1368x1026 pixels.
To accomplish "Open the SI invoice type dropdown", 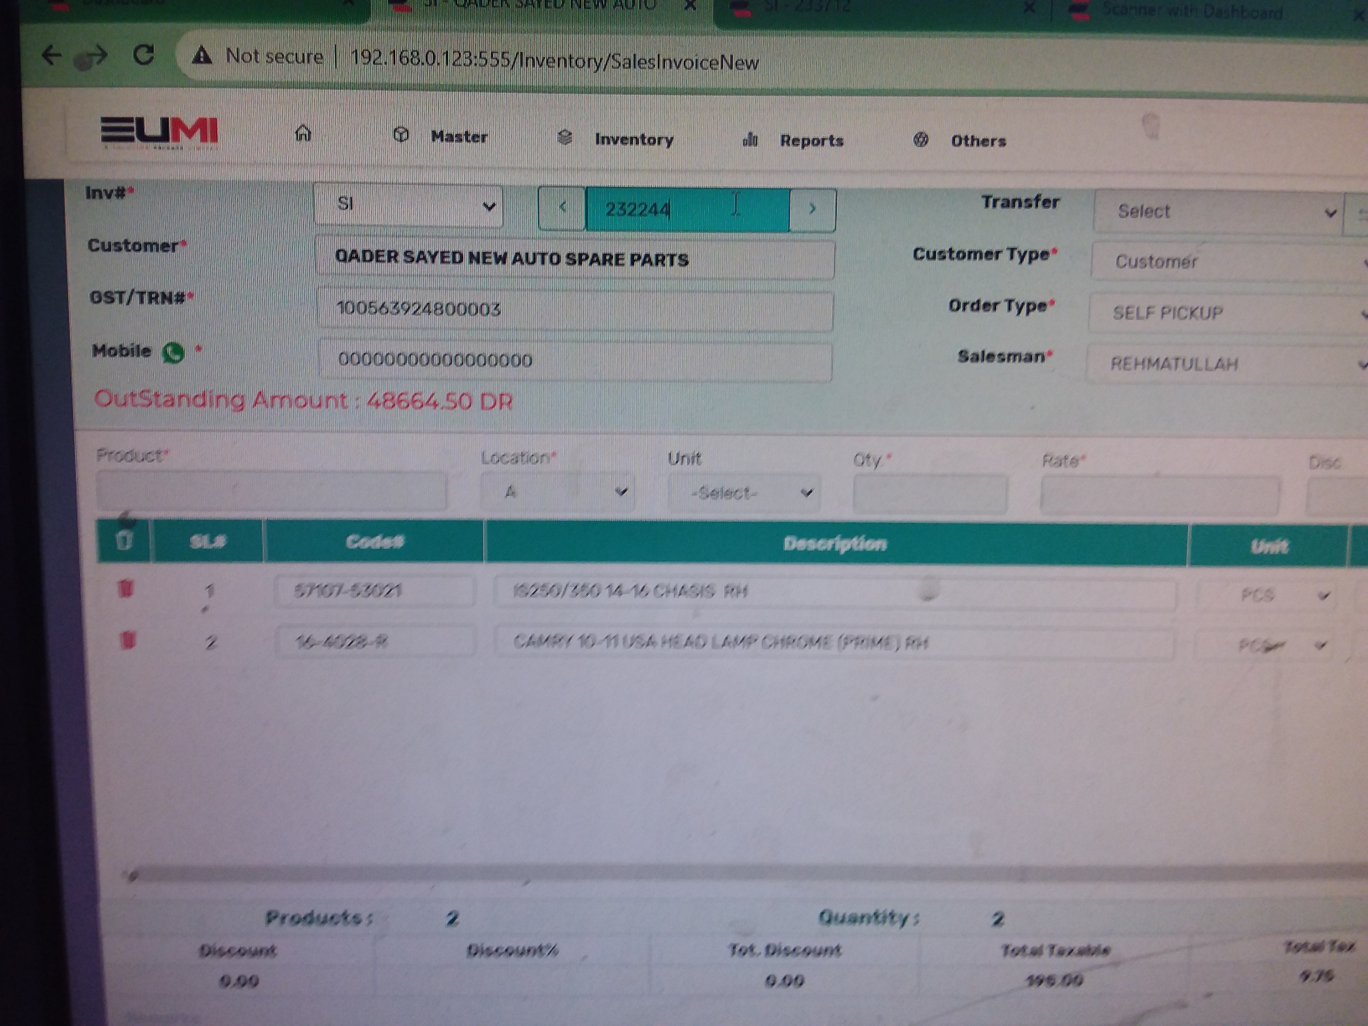I will (x=409, y=205).
